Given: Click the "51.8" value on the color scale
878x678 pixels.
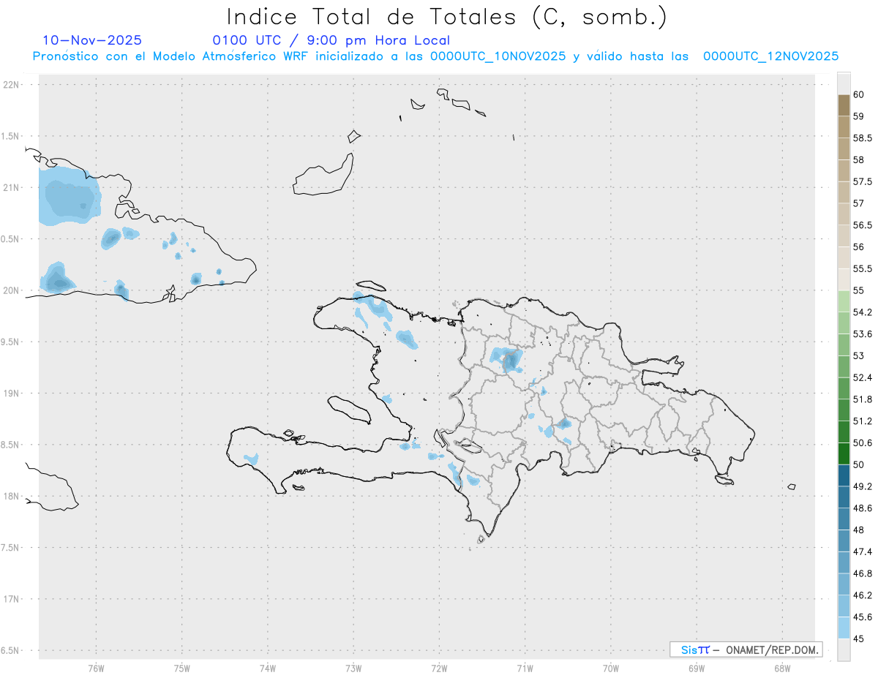Looking at the screenshot, I should click(862, 399).
